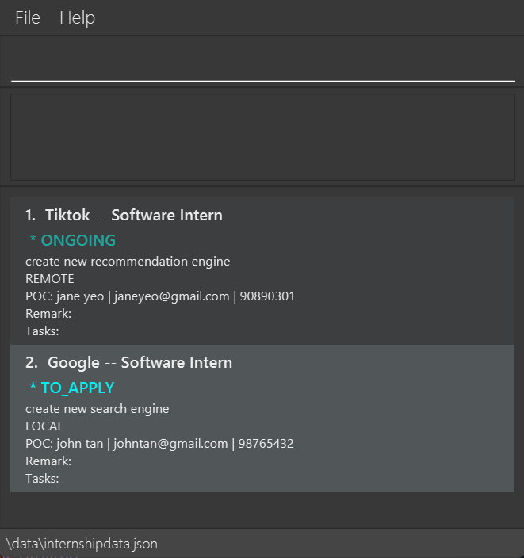Image resolution: width=524 pixels, height=558 pixels.
Task: Open the Help menu
Action: point(77,17)
